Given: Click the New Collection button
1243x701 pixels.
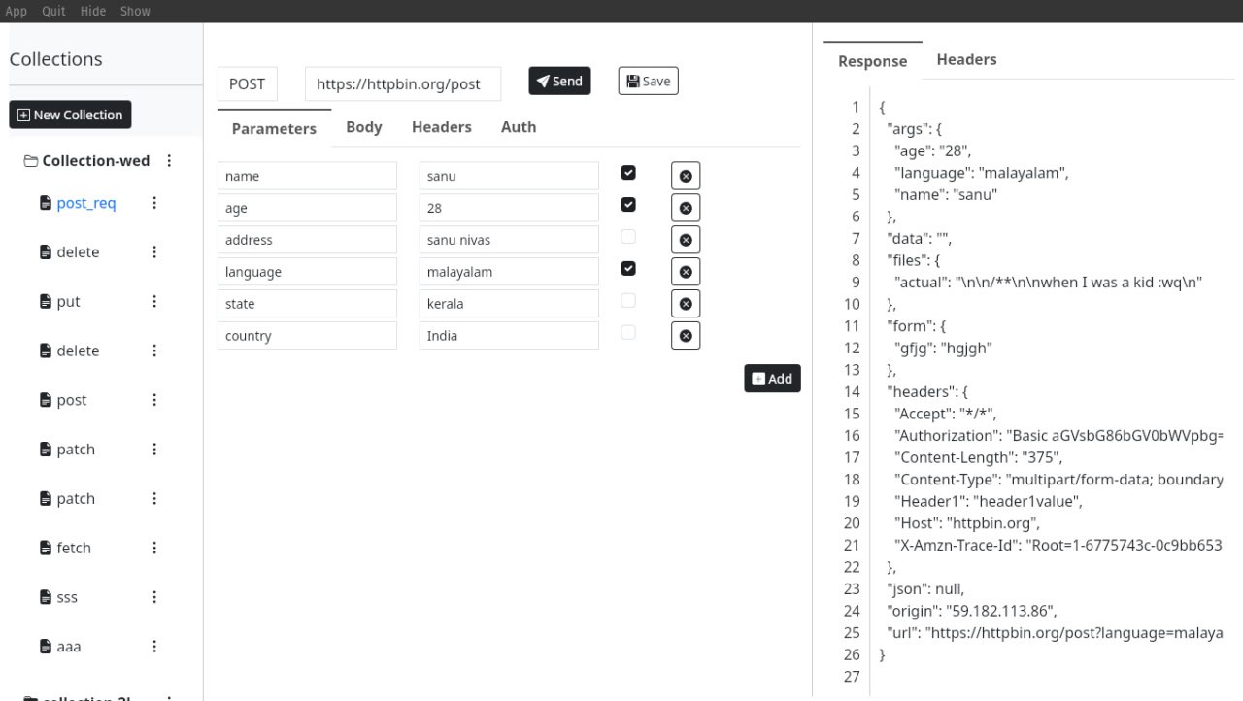Looking at the screenshot, I should pos(70,115).
